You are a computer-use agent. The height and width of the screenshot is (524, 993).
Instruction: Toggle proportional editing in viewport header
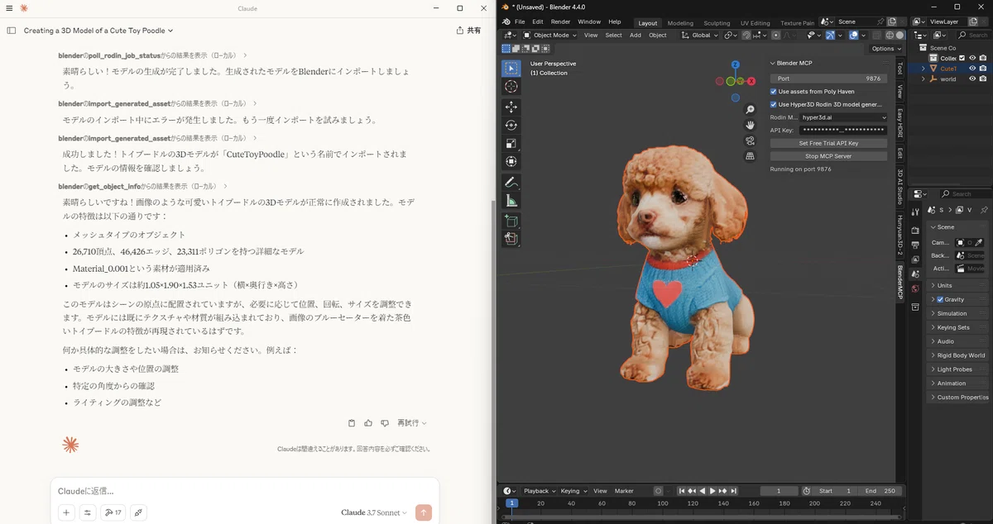point(775,36)
